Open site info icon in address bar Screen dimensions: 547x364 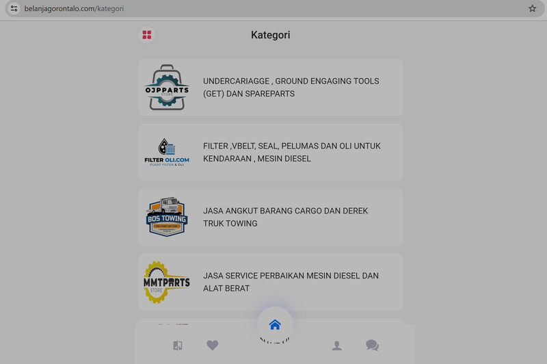click(14, 8)
